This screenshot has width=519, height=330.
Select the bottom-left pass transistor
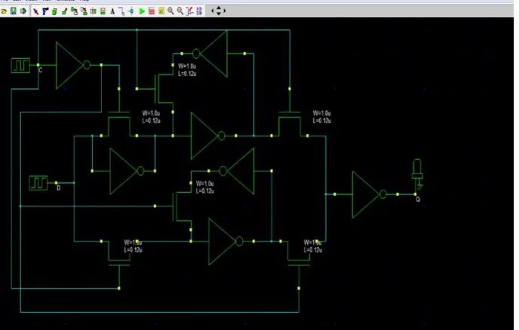coord(119,253)
